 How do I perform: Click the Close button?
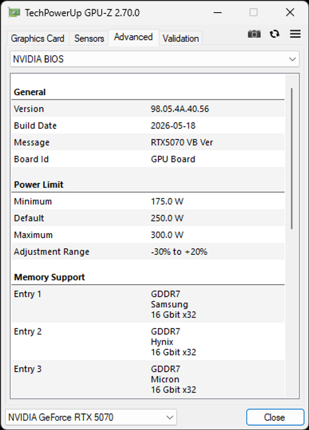(275, 417)
